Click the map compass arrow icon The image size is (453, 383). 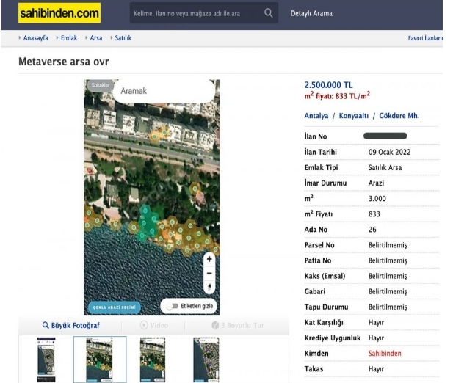pos(209,286)
